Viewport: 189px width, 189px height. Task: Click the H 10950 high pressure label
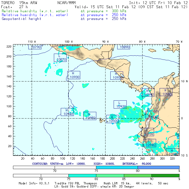90,116
